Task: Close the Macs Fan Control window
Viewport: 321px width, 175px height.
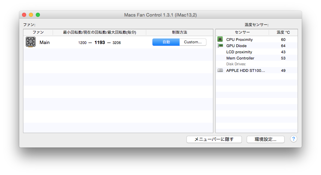Action: click(x=24, y=15)
